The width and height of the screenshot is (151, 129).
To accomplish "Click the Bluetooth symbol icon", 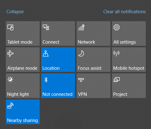I will click(46, 80).
